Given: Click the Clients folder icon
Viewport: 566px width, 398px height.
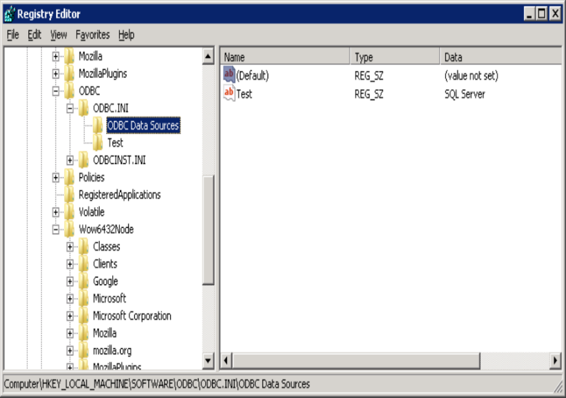Looking at the screenshot, I should click(83, 264).
